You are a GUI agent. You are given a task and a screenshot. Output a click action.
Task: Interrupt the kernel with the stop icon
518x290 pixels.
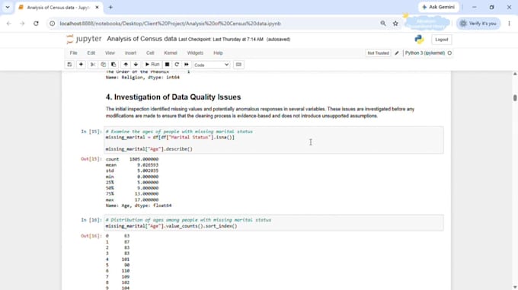[x=167, y=65]
